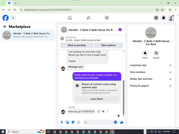This screenshot has width=179, height=134.
Task: Bookmark this page star icon
Action: [162, 10]
